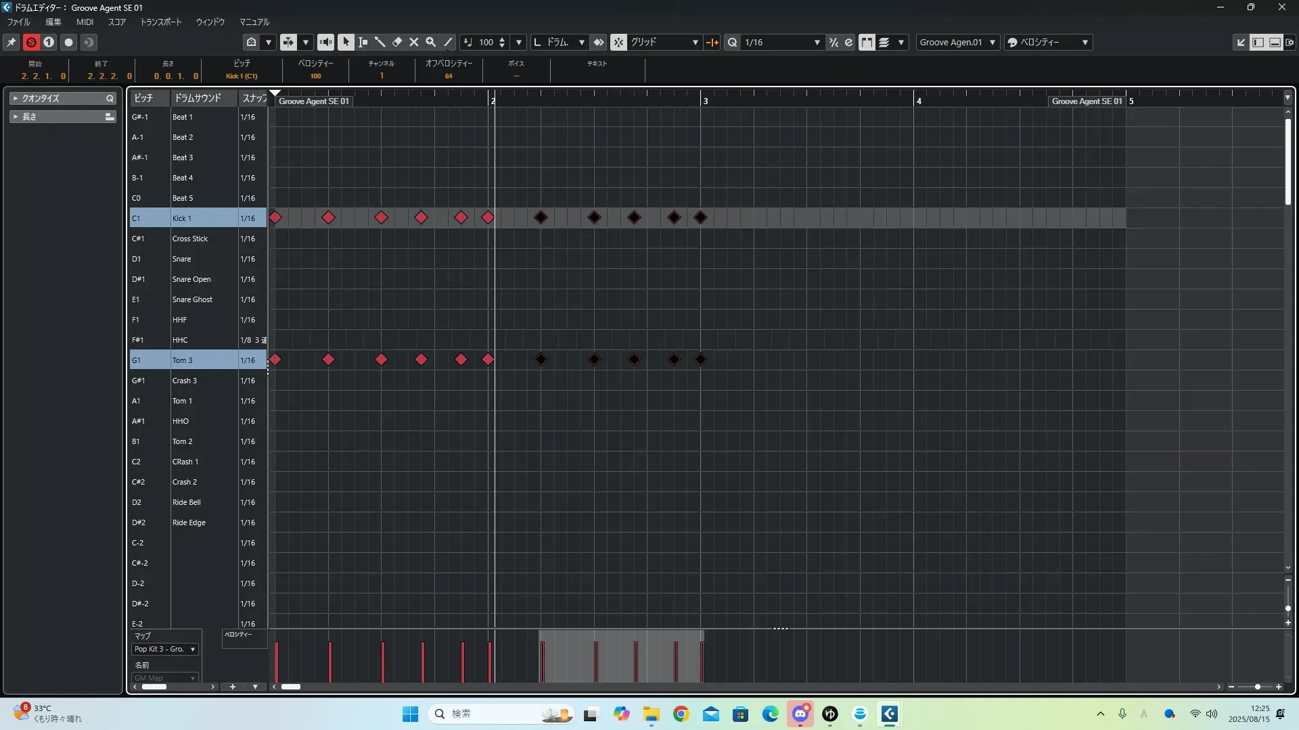Select the Snare drum sound row
The width and height of the screenshot is (1299, 730).
coord(181,259)
